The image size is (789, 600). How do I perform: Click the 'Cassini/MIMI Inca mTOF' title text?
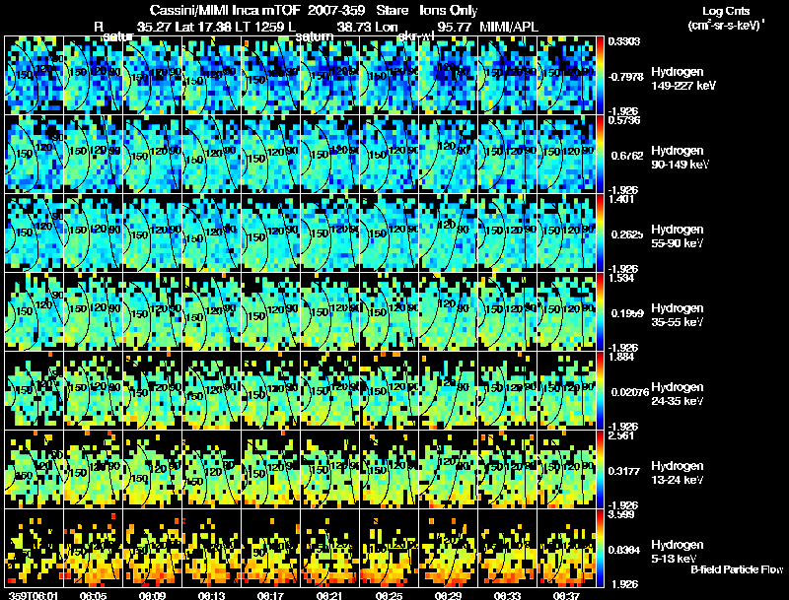pyautogui.click(x=225, y=10)
